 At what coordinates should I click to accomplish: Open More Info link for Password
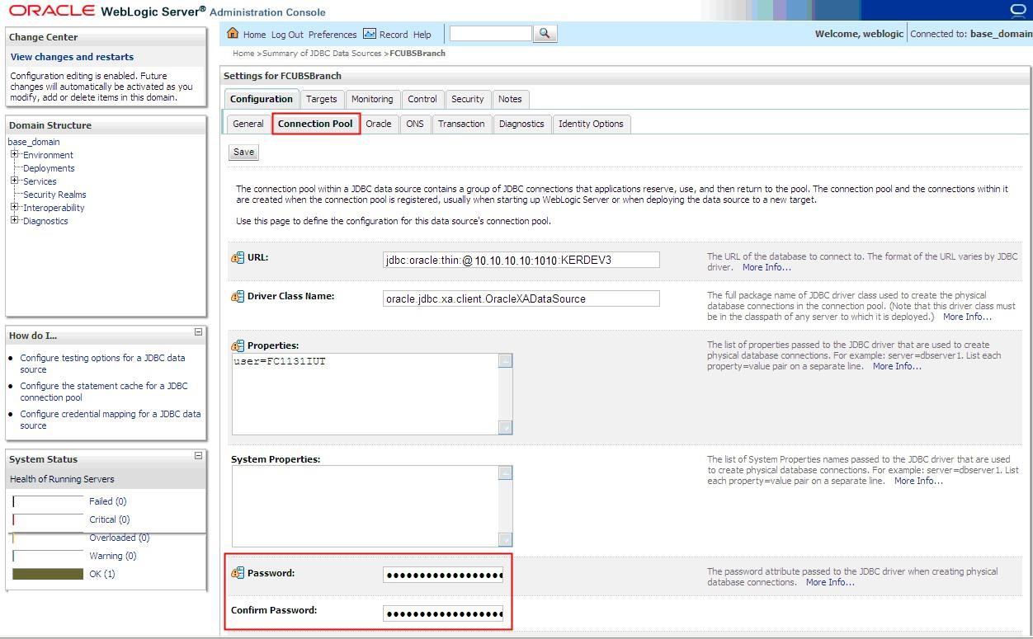(x=830, y=582)
